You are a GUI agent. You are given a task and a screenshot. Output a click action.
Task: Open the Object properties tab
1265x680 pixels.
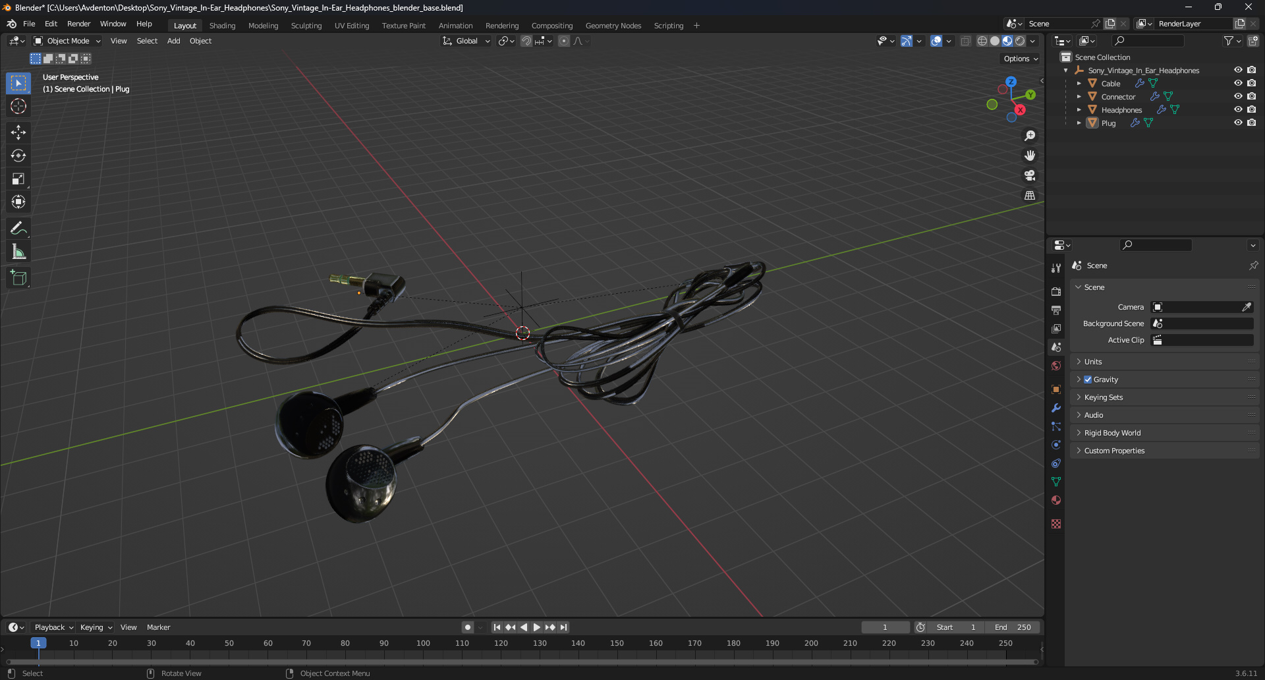(x=1056, y=389)
